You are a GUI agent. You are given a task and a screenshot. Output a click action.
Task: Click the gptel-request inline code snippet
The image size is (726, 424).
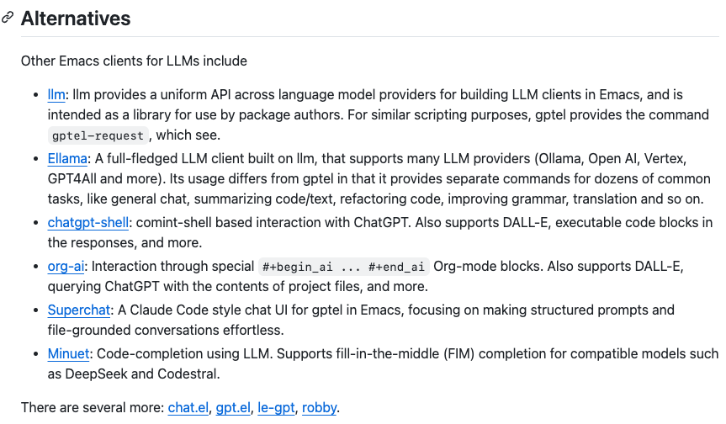click(97, 135)
